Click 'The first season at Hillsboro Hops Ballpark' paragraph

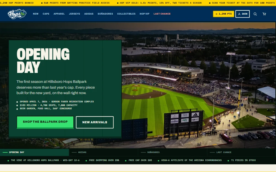coord(56,87)
